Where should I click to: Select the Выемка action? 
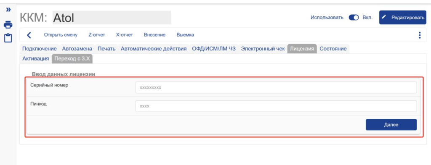(x=185, y=35)
